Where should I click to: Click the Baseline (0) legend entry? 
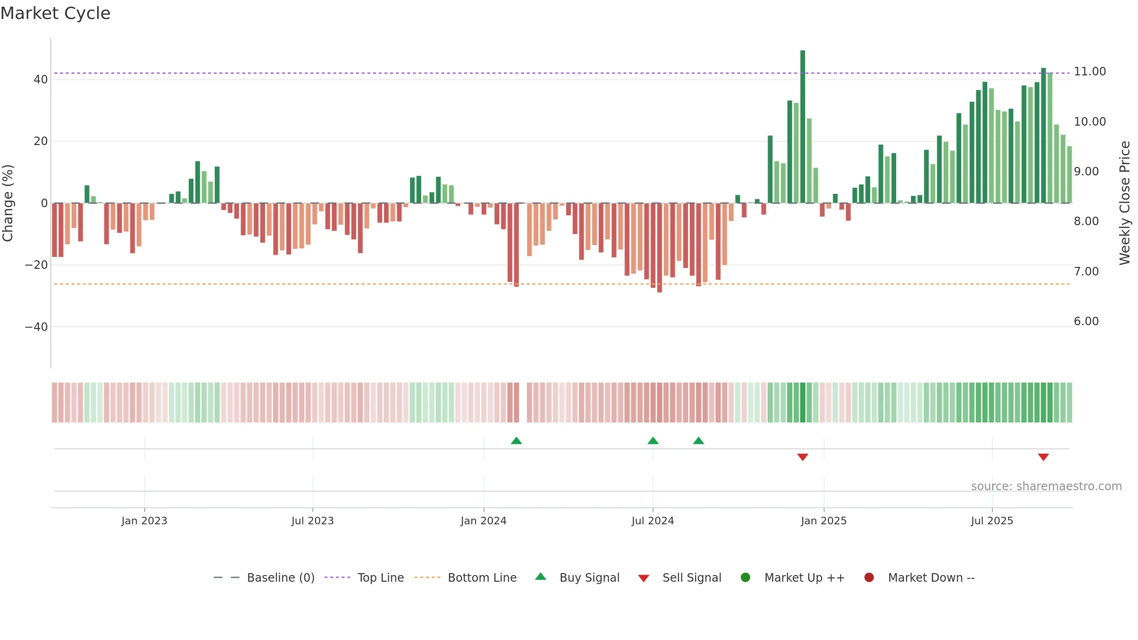tap(264, 577)
